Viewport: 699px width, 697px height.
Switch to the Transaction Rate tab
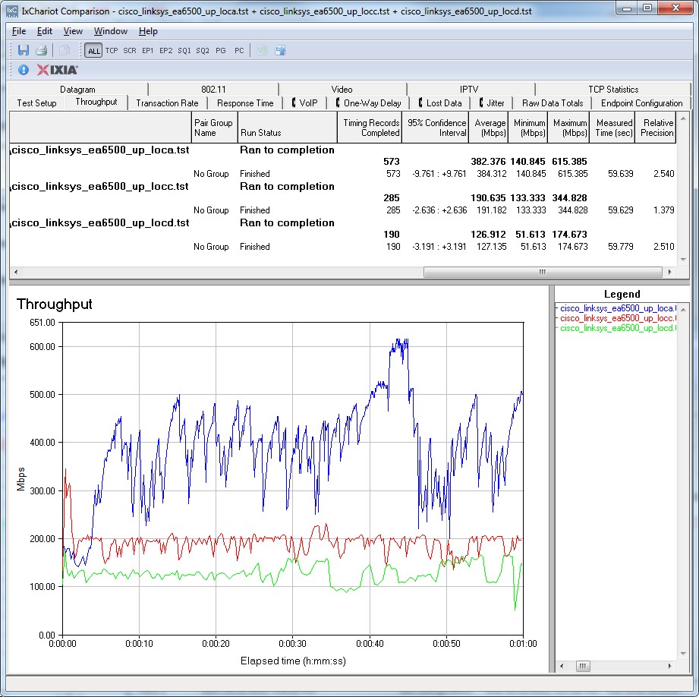167,103
